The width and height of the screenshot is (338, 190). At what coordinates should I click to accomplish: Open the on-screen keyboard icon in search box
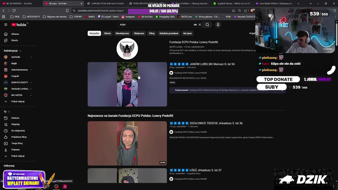(195, 25)
